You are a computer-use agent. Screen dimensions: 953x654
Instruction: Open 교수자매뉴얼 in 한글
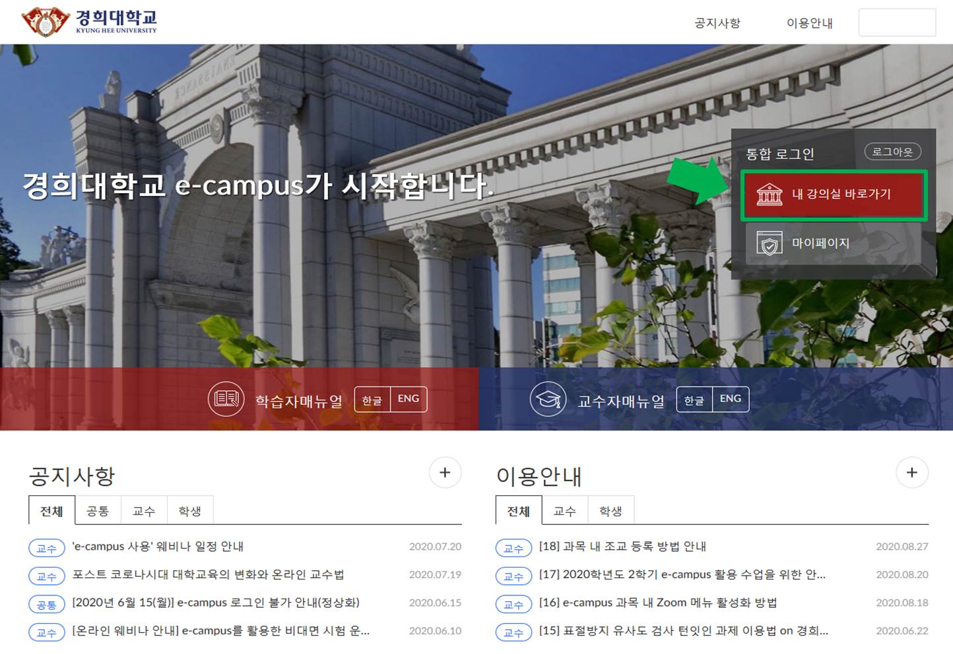(694, 400)
